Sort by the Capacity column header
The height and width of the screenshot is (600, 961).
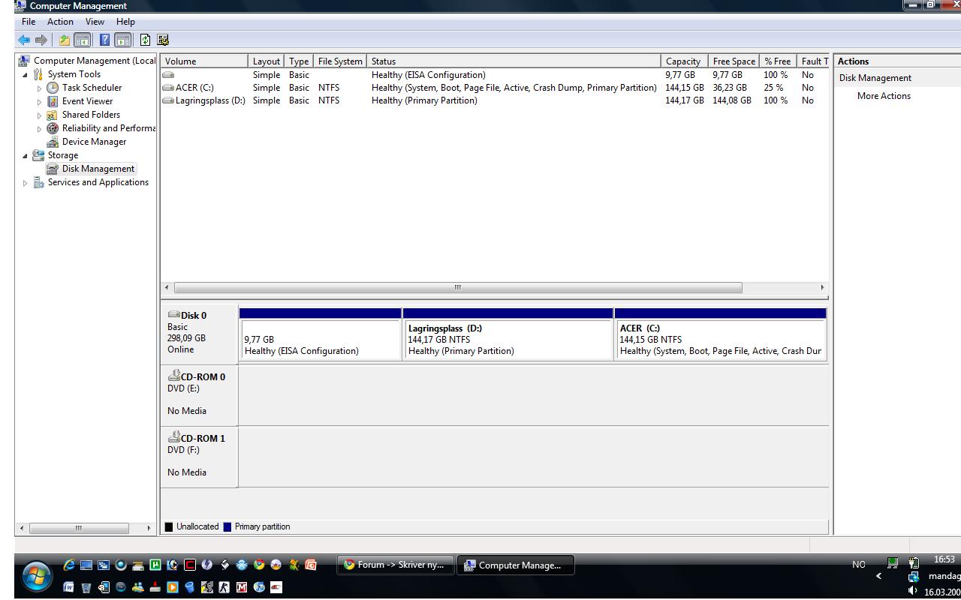685,61
